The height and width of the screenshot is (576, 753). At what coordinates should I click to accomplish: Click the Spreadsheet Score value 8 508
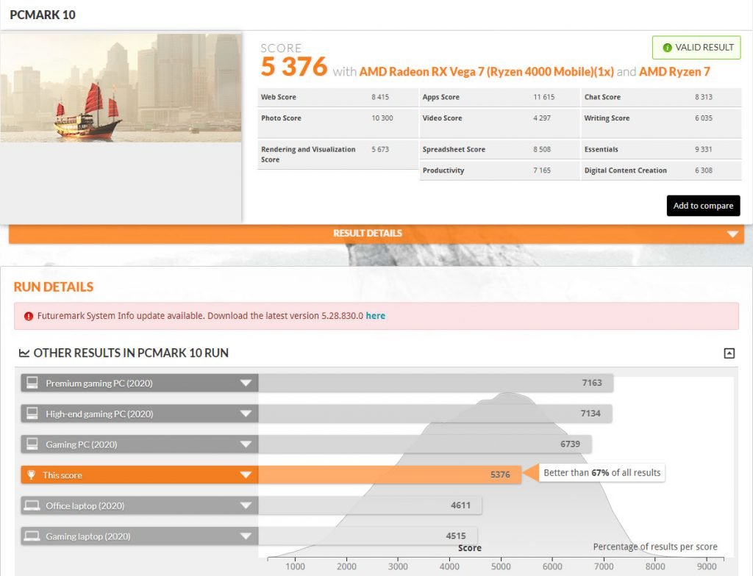click(x=542, y=149)
